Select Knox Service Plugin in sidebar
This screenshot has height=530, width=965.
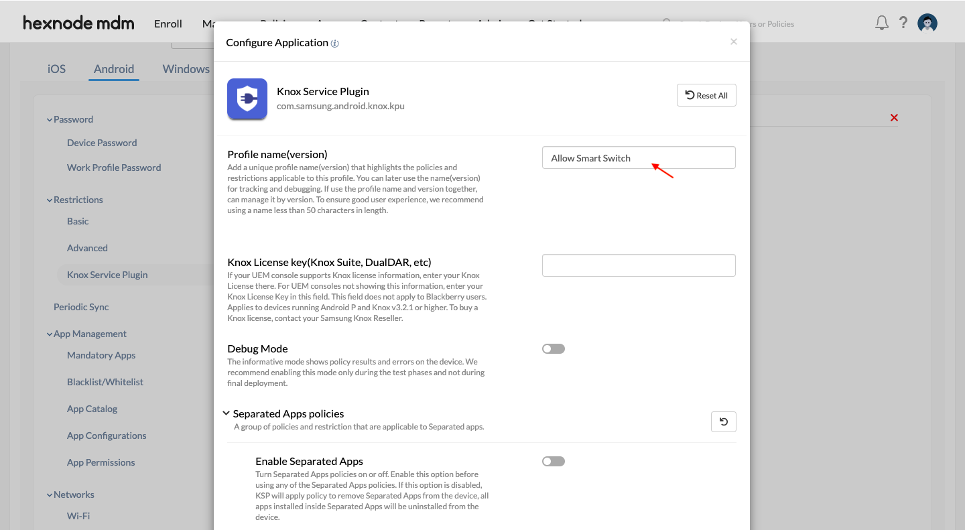107,275
